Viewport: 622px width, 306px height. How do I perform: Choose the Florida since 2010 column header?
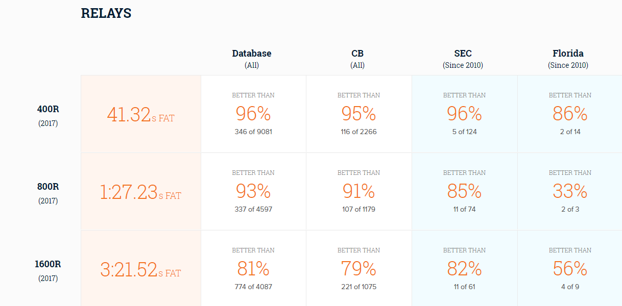(568, 59)
